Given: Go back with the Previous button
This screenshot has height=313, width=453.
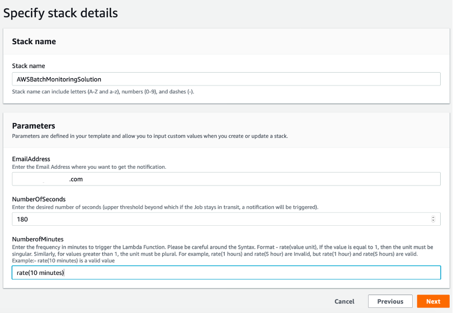Looking at the screenshot, I should (390, 302).
